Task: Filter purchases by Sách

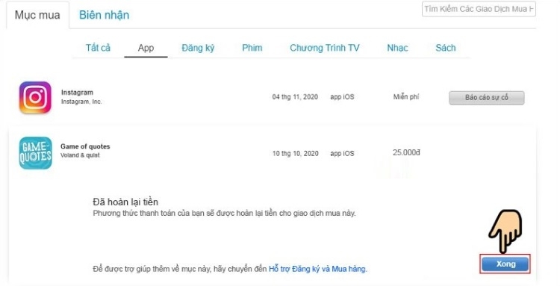Action: 445,48
